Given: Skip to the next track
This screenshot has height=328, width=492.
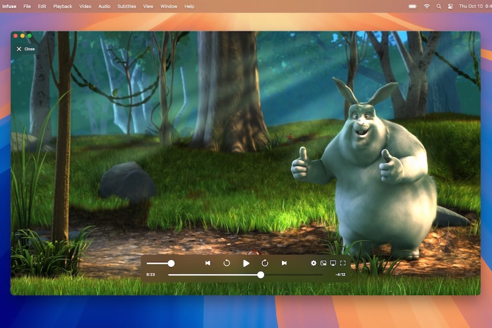Looking at the screenshot, I should click(x=284, y=263).
